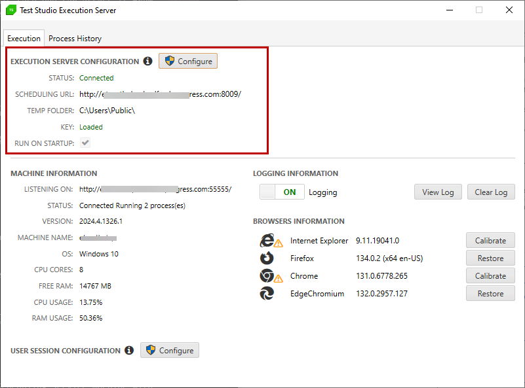Screen dimensions: 525x388
Task: Switch to the Process History tab
Action: (75, 39)
